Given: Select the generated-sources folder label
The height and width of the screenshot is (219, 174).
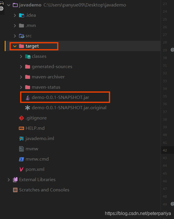Looking at the screenshot, I should click(52, 67).
